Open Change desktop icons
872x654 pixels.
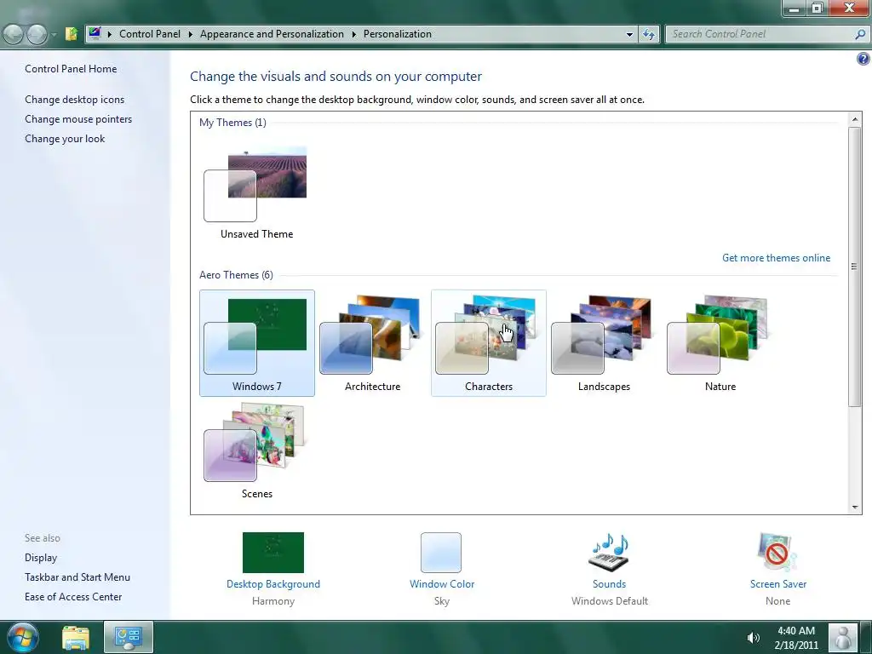pos(75,100)
